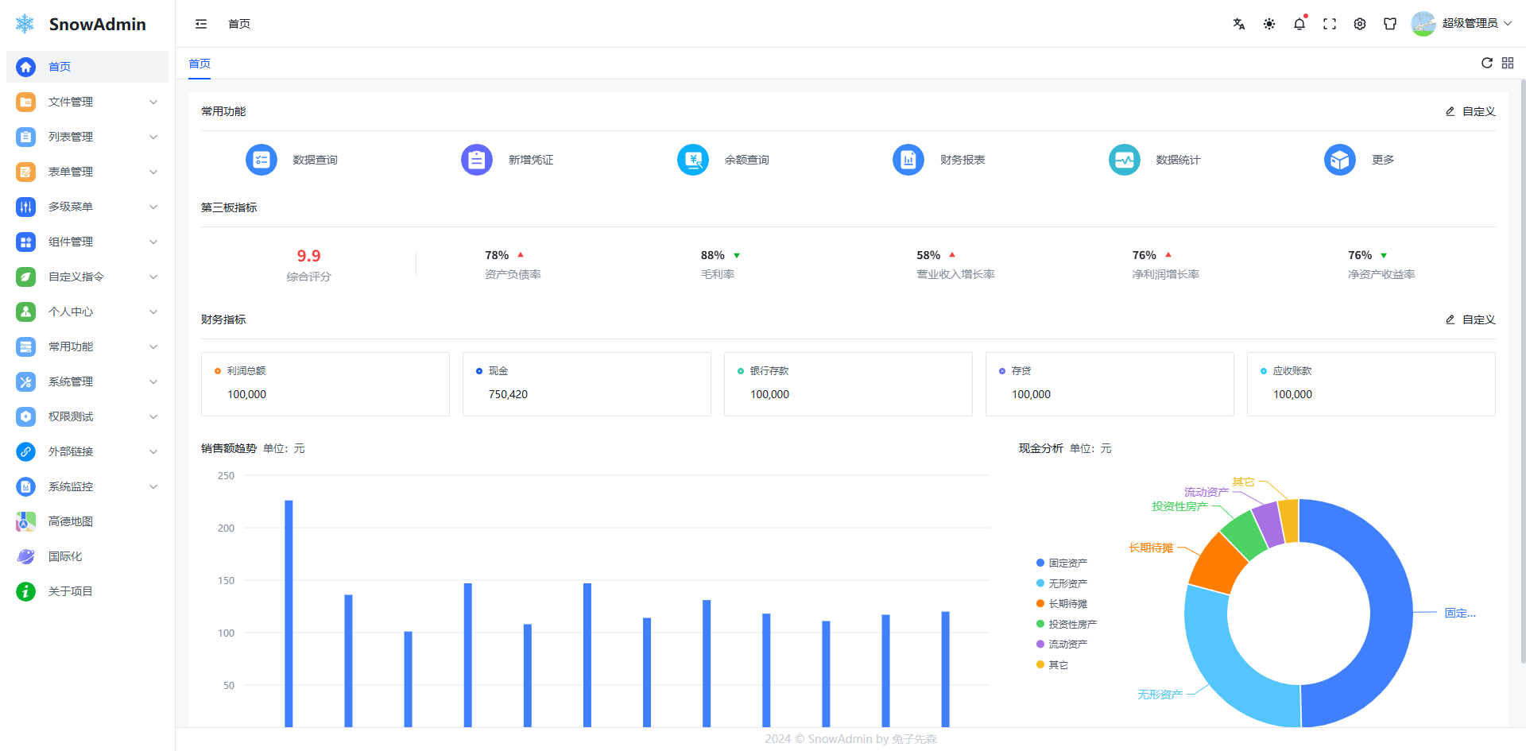This screenshot has width=1526, height=751.
Task: Open 权限测试 sidebar menu item
Action: tap(87, 416)
